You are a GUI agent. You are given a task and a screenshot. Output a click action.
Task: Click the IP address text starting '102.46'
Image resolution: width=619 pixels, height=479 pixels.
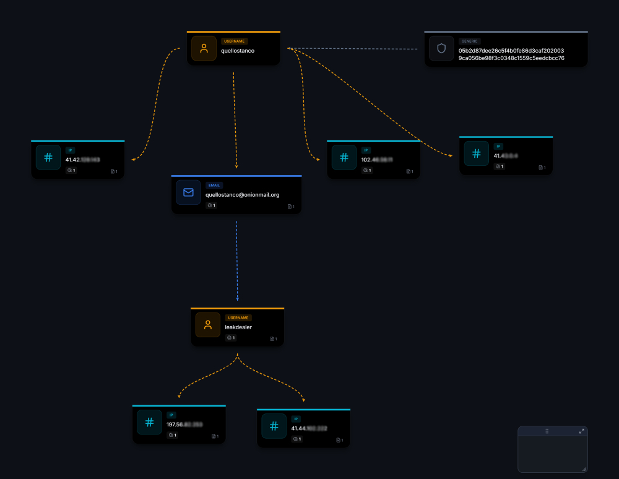point(377,160)
